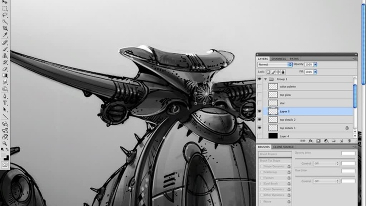
Task: Open Brush Tip Shape section
Action: [x=275, y=160]
